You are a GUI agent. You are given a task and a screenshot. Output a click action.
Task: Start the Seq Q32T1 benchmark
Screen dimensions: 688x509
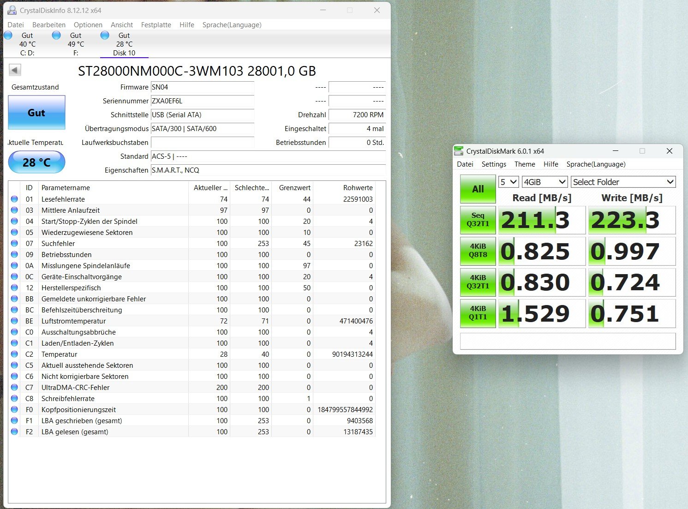point(478,220)
